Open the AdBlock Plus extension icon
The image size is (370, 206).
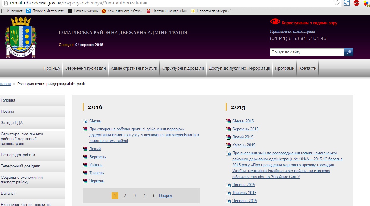(x=356, y=3)
